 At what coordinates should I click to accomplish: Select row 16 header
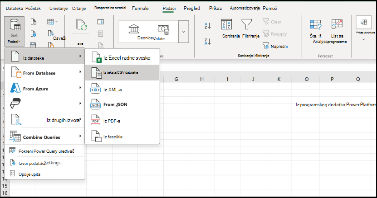click(5, 193)
